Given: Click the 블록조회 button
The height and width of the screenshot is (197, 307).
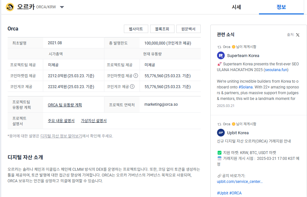Looking at the screenshot, I should [x=162, y=29].
